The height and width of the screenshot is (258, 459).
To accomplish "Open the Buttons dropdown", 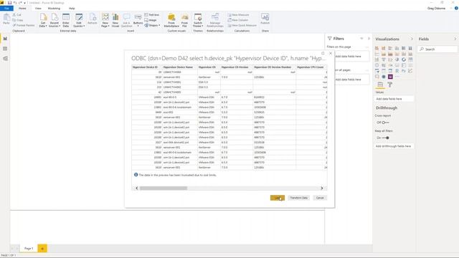I will (x=138, y=20).
